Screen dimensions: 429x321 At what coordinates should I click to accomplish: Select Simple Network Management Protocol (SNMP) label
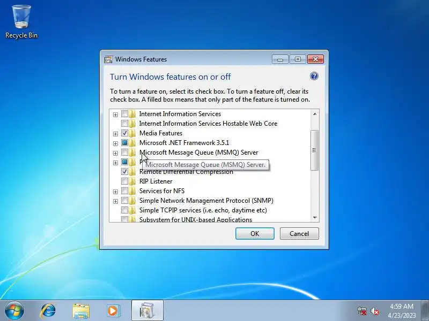206,201
